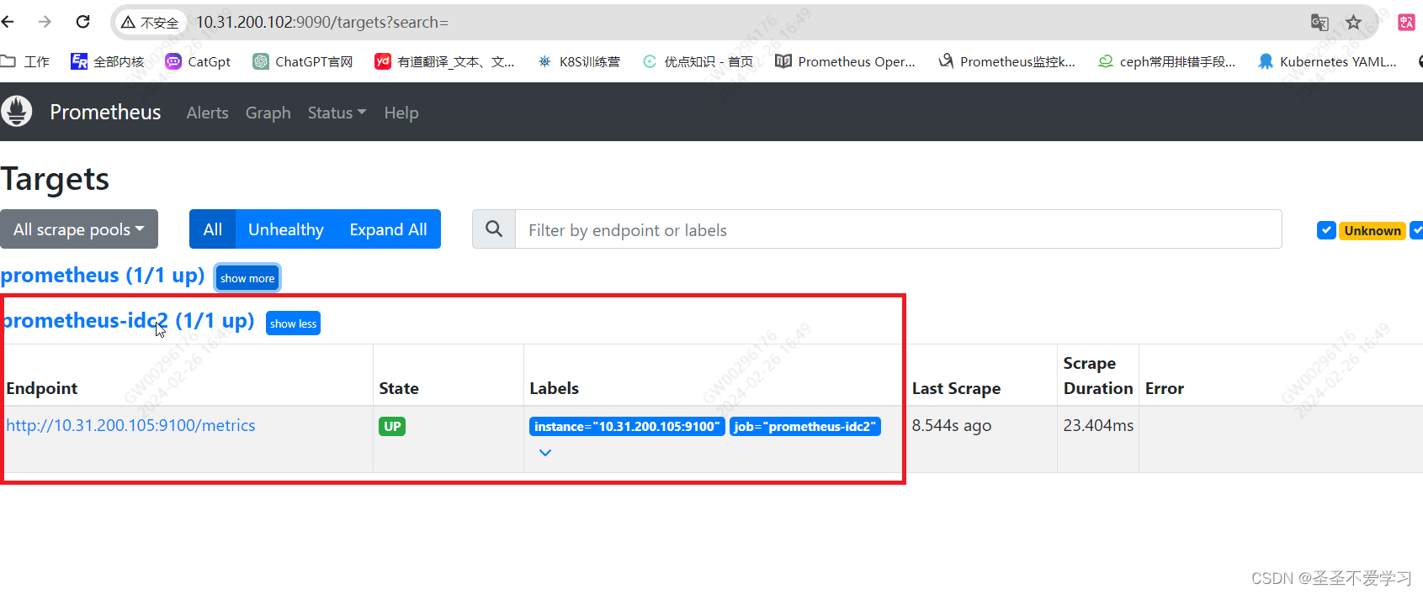Click the Error column header
Screen dimensions: 1423x594
click(x=1165, y=388)
